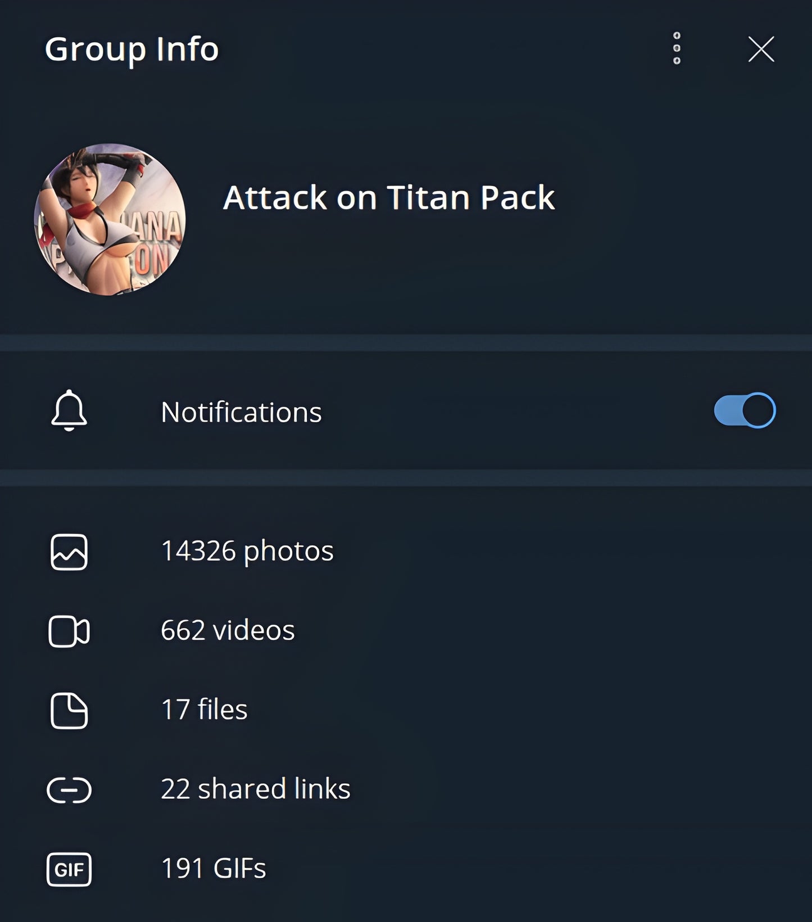Open the 14326 photos list

pos(247,551)
